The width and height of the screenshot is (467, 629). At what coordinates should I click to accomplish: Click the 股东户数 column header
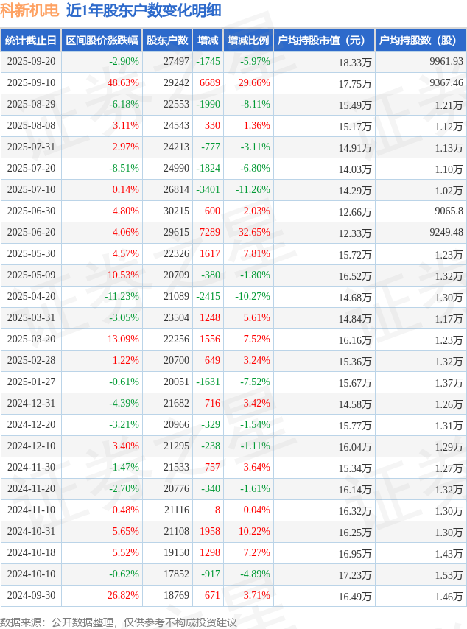(166, 41)
